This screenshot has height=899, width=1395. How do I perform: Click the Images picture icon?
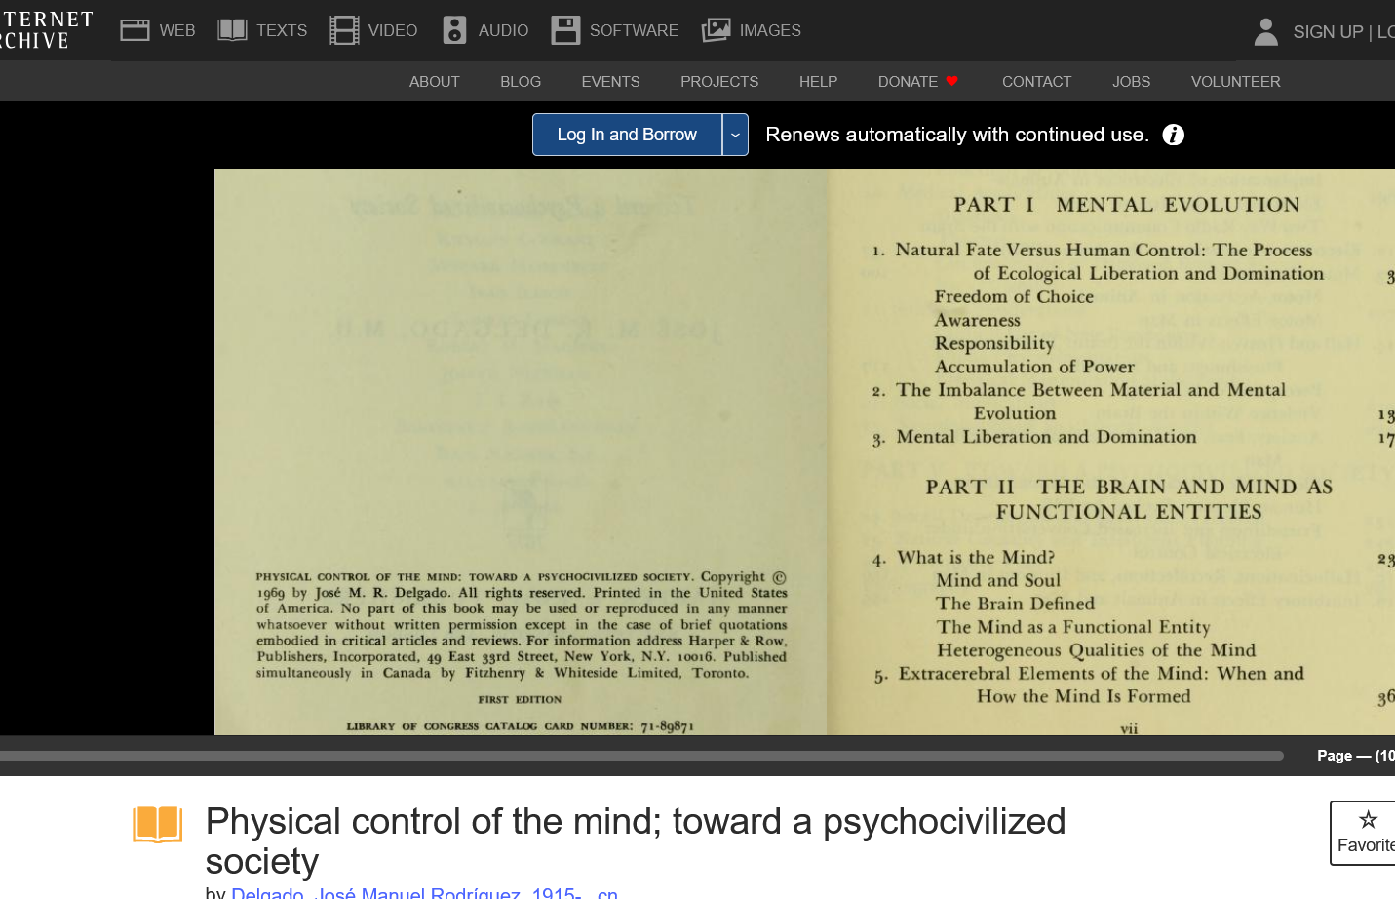pos(717,30)
